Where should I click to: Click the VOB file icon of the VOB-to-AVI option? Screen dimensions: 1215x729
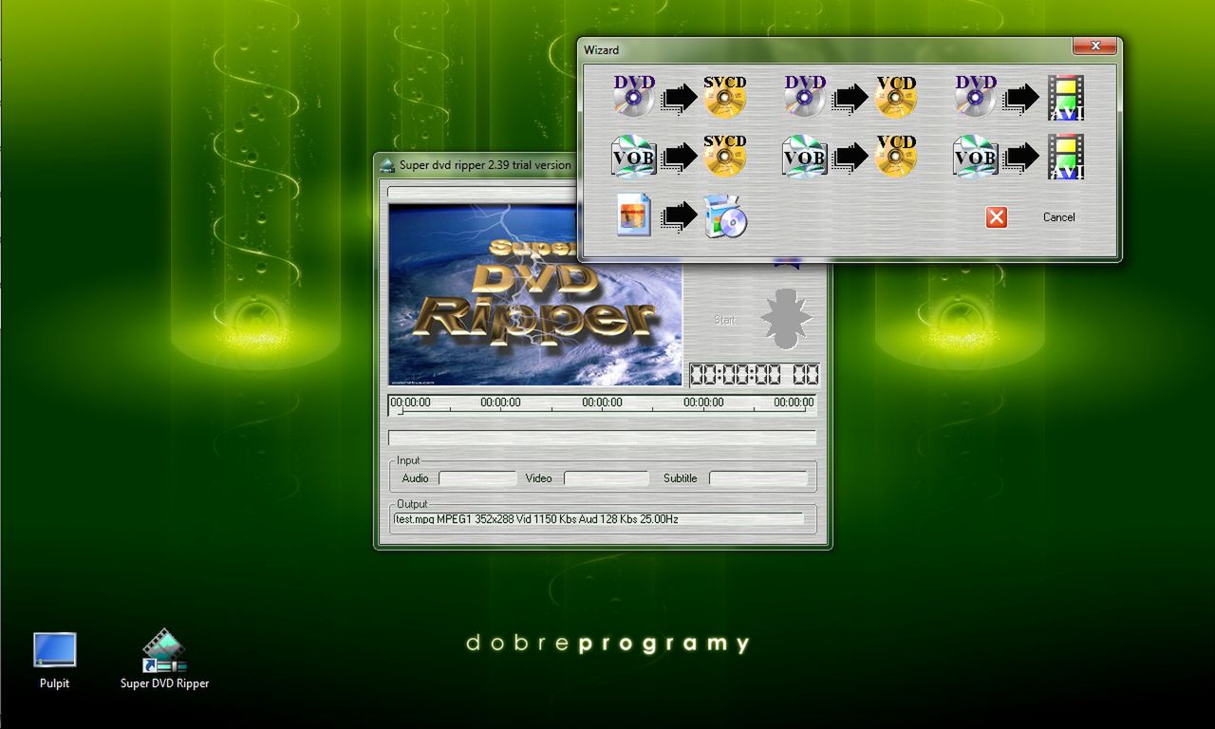point(976,156)
